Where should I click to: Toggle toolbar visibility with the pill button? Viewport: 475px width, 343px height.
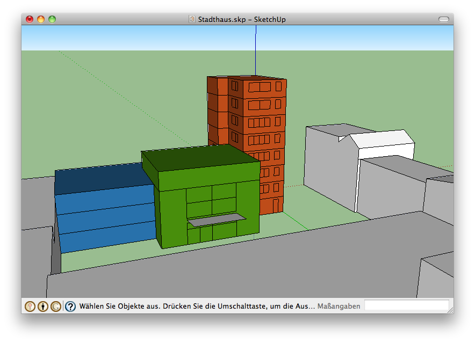(443, 19)
